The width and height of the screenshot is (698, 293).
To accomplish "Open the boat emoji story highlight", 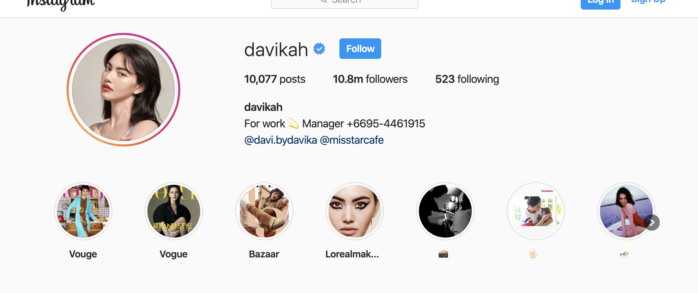I will pyautogui.click(x=626, y=211).
